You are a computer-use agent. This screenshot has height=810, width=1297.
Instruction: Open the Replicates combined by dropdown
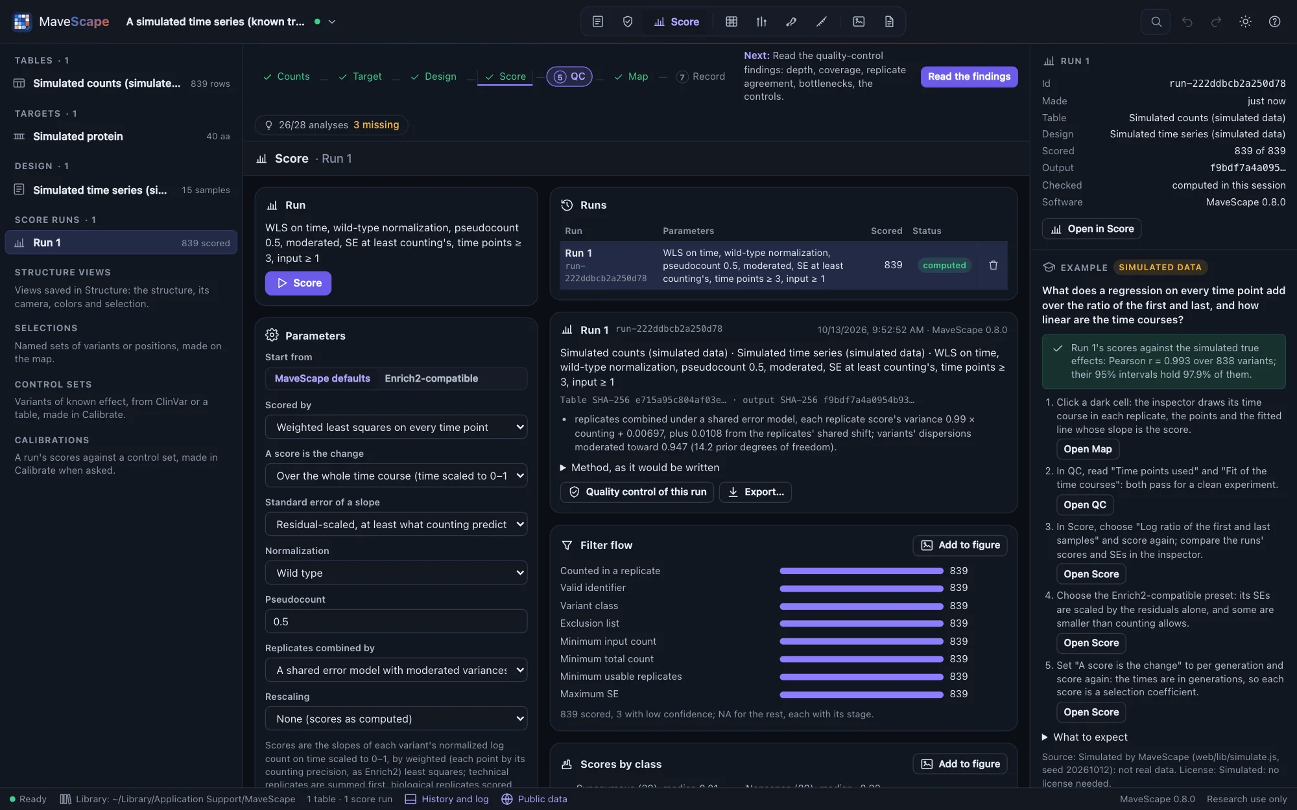(396, 670)
